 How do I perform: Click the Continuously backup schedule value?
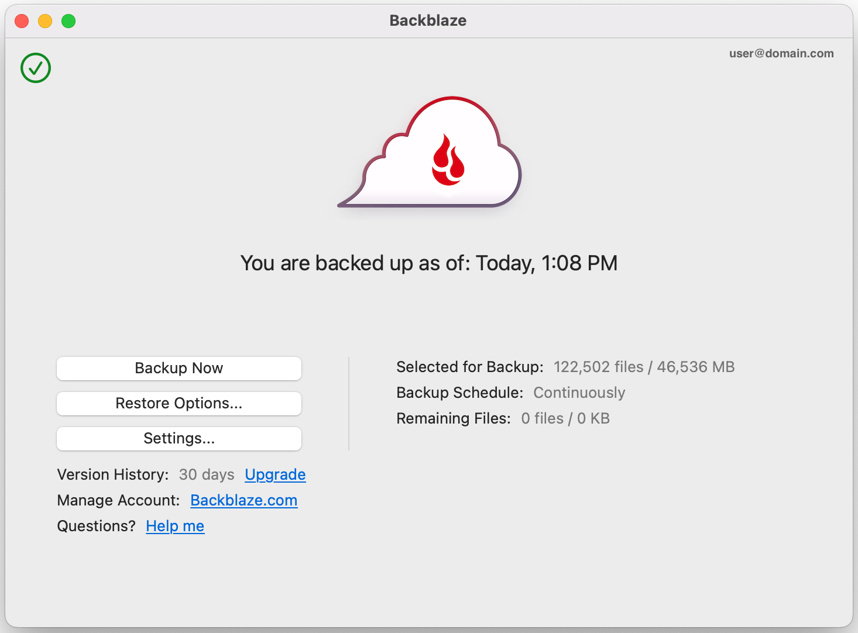[579, 393]
